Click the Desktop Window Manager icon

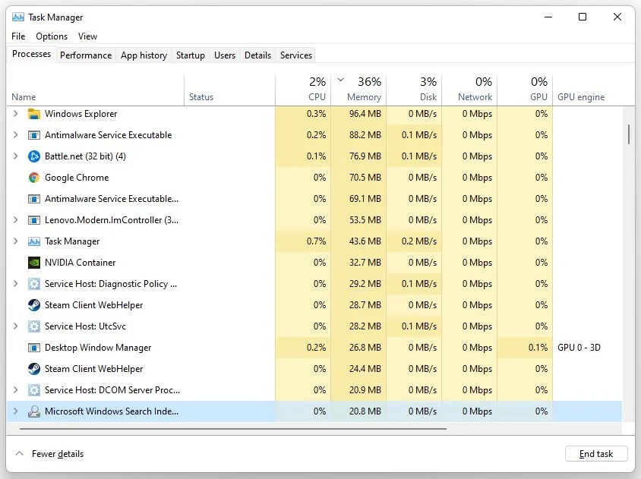[34, 348]
